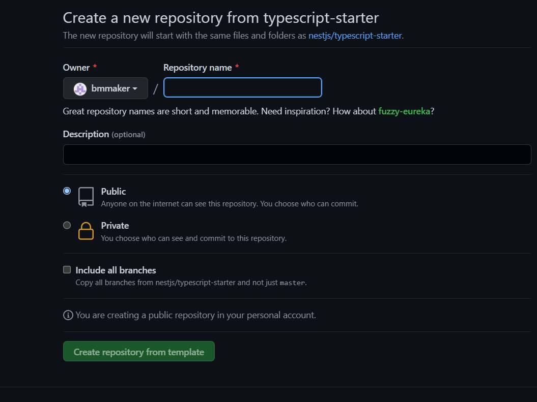Click Create repository from template button
Image resolution: width=537 pixels, height=402 pixels.
pyautogui.click(x=139, y=351)
